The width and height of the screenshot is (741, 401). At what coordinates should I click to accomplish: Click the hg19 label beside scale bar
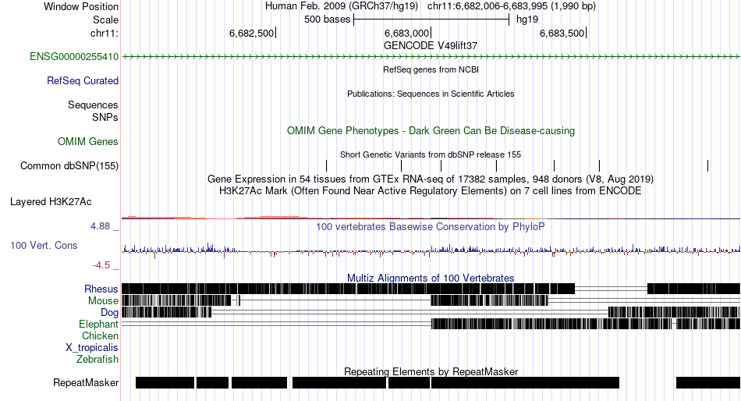click(x=527, y=20)
